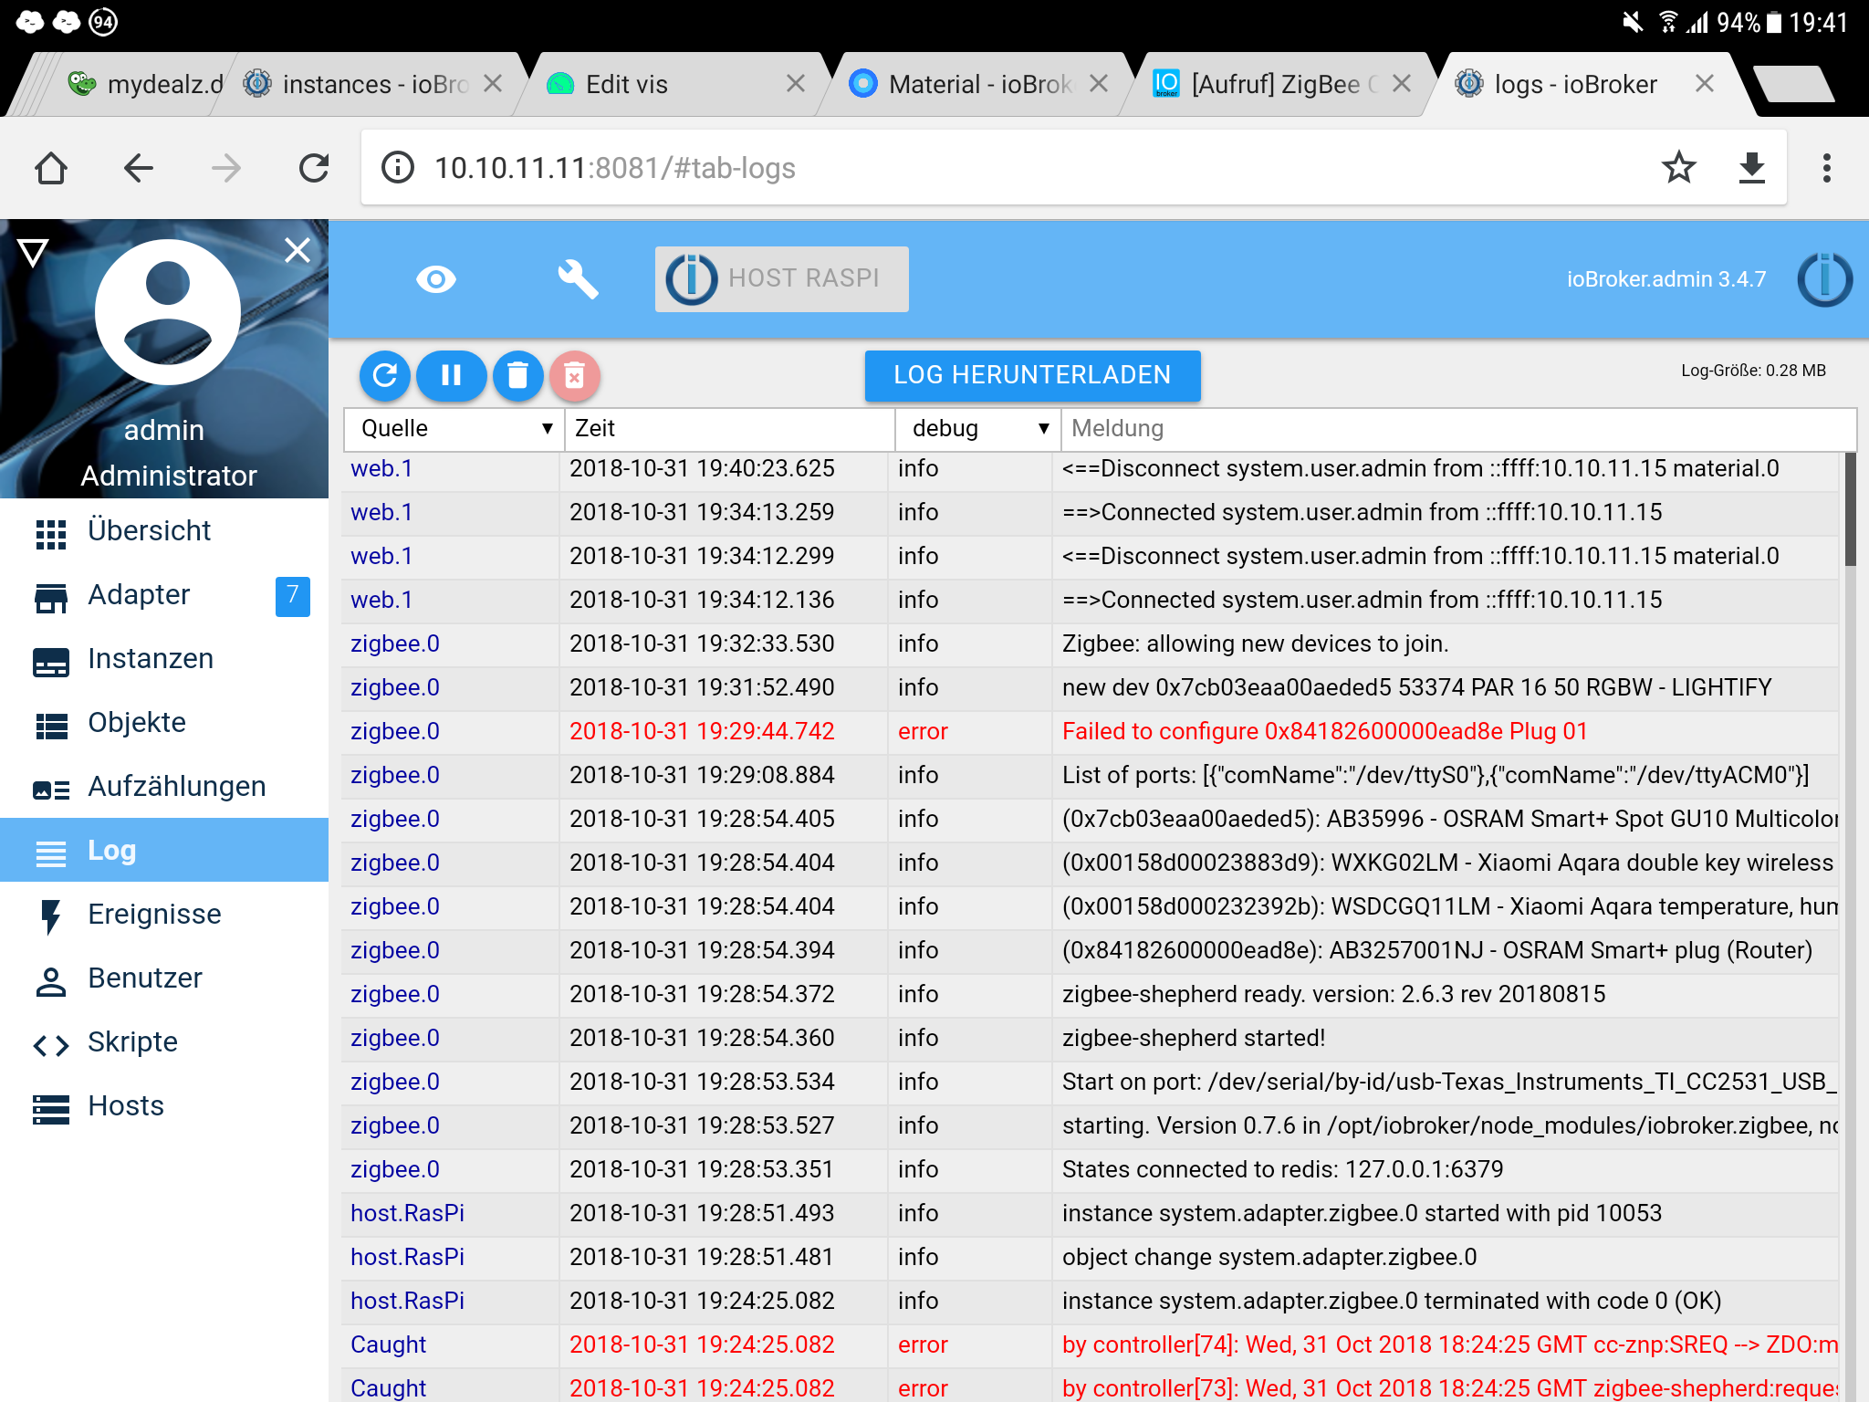The height and width of the screenshot is (1402, 1869).
Task: Open the Quelle source filter dropdown
Action: pyautogui.click(x=454, y=429)
